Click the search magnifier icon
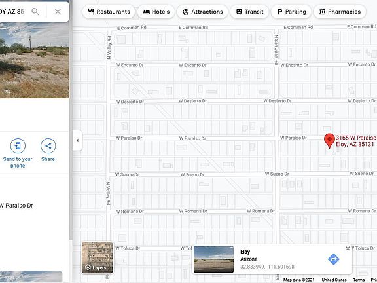Image resolution: width=377 pixels, height=283 pixels. (x=35, y=11)
